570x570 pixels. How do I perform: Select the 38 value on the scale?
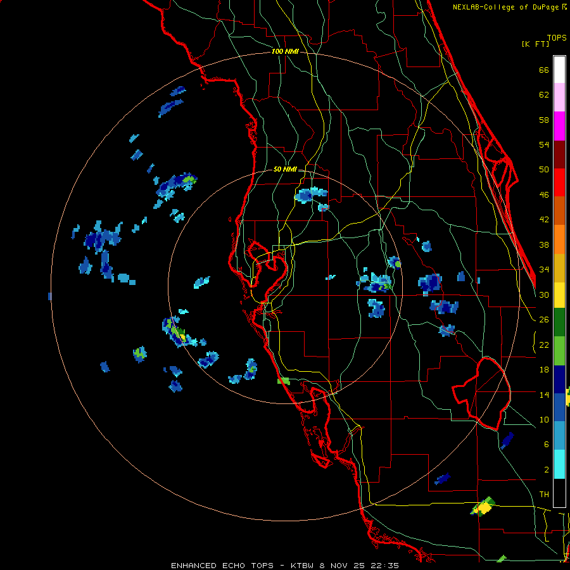tap(544, 244)
